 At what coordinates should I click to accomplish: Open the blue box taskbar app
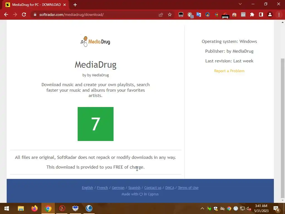click(x=75, y=208)
